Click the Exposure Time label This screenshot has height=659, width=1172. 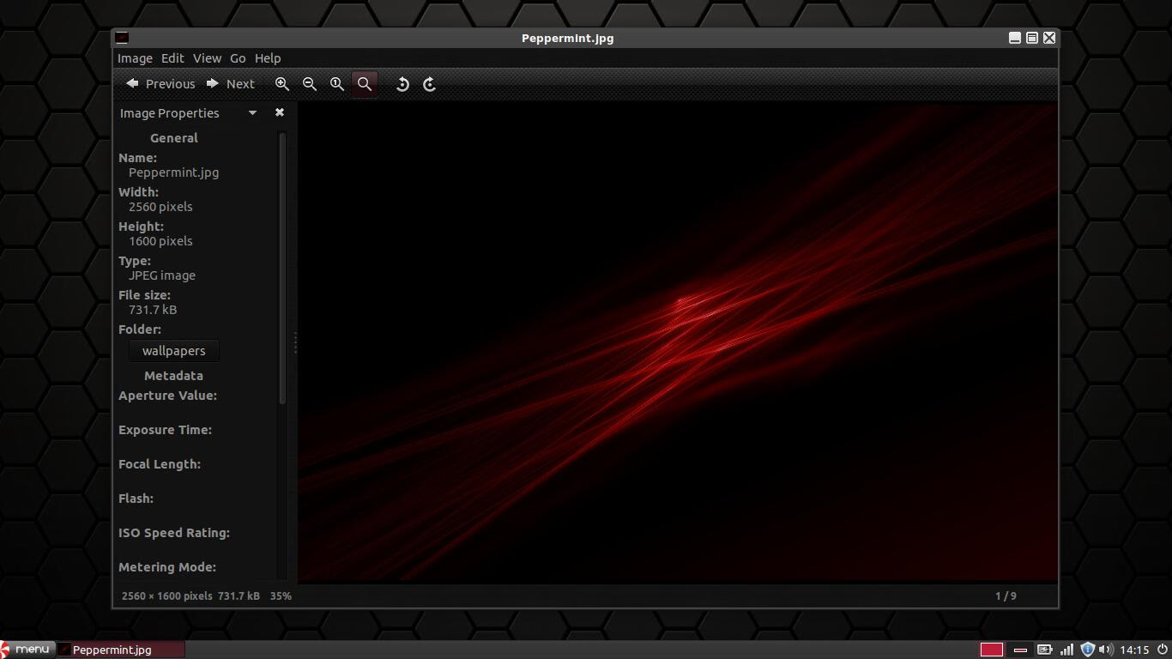click(x=165, y=430)
